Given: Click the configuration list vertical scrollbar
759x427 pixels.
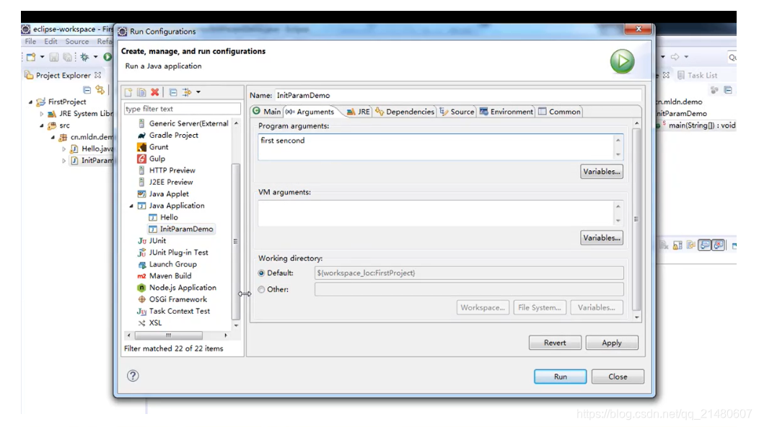Looking at the screenshot, I should coord(236,241).
